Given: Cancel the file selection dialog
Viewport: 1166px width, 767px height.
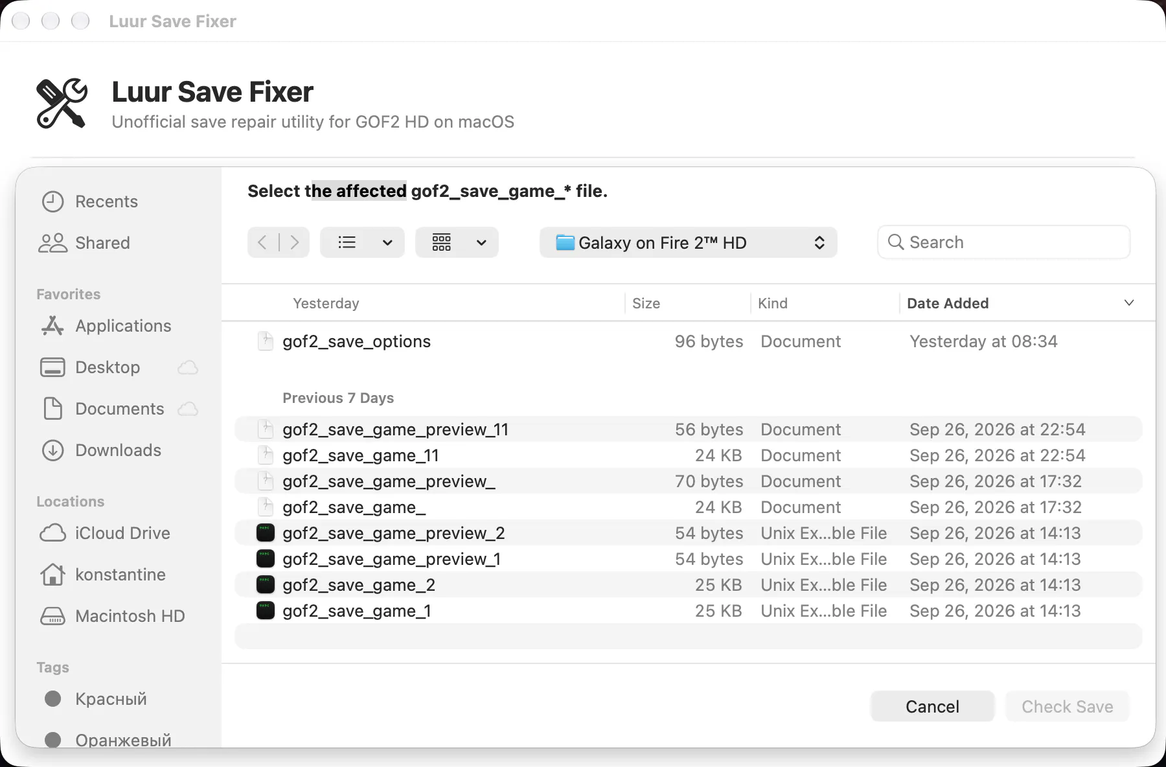Looking at the screenshot, I should [932, 706].
